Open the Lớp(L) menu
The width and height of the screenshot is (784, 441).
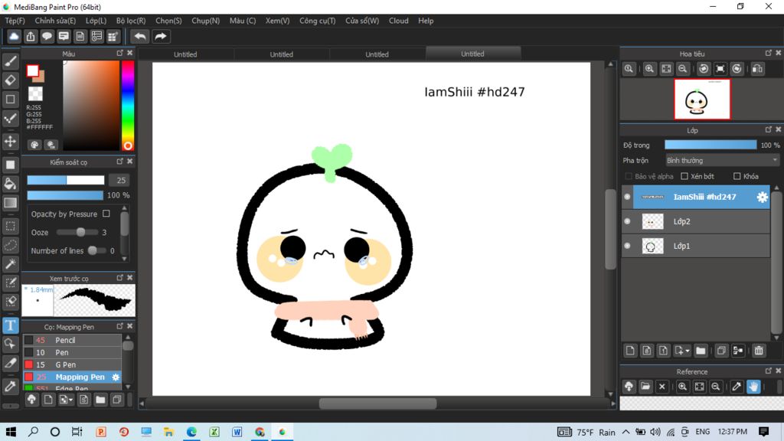(x=96, y=21)
